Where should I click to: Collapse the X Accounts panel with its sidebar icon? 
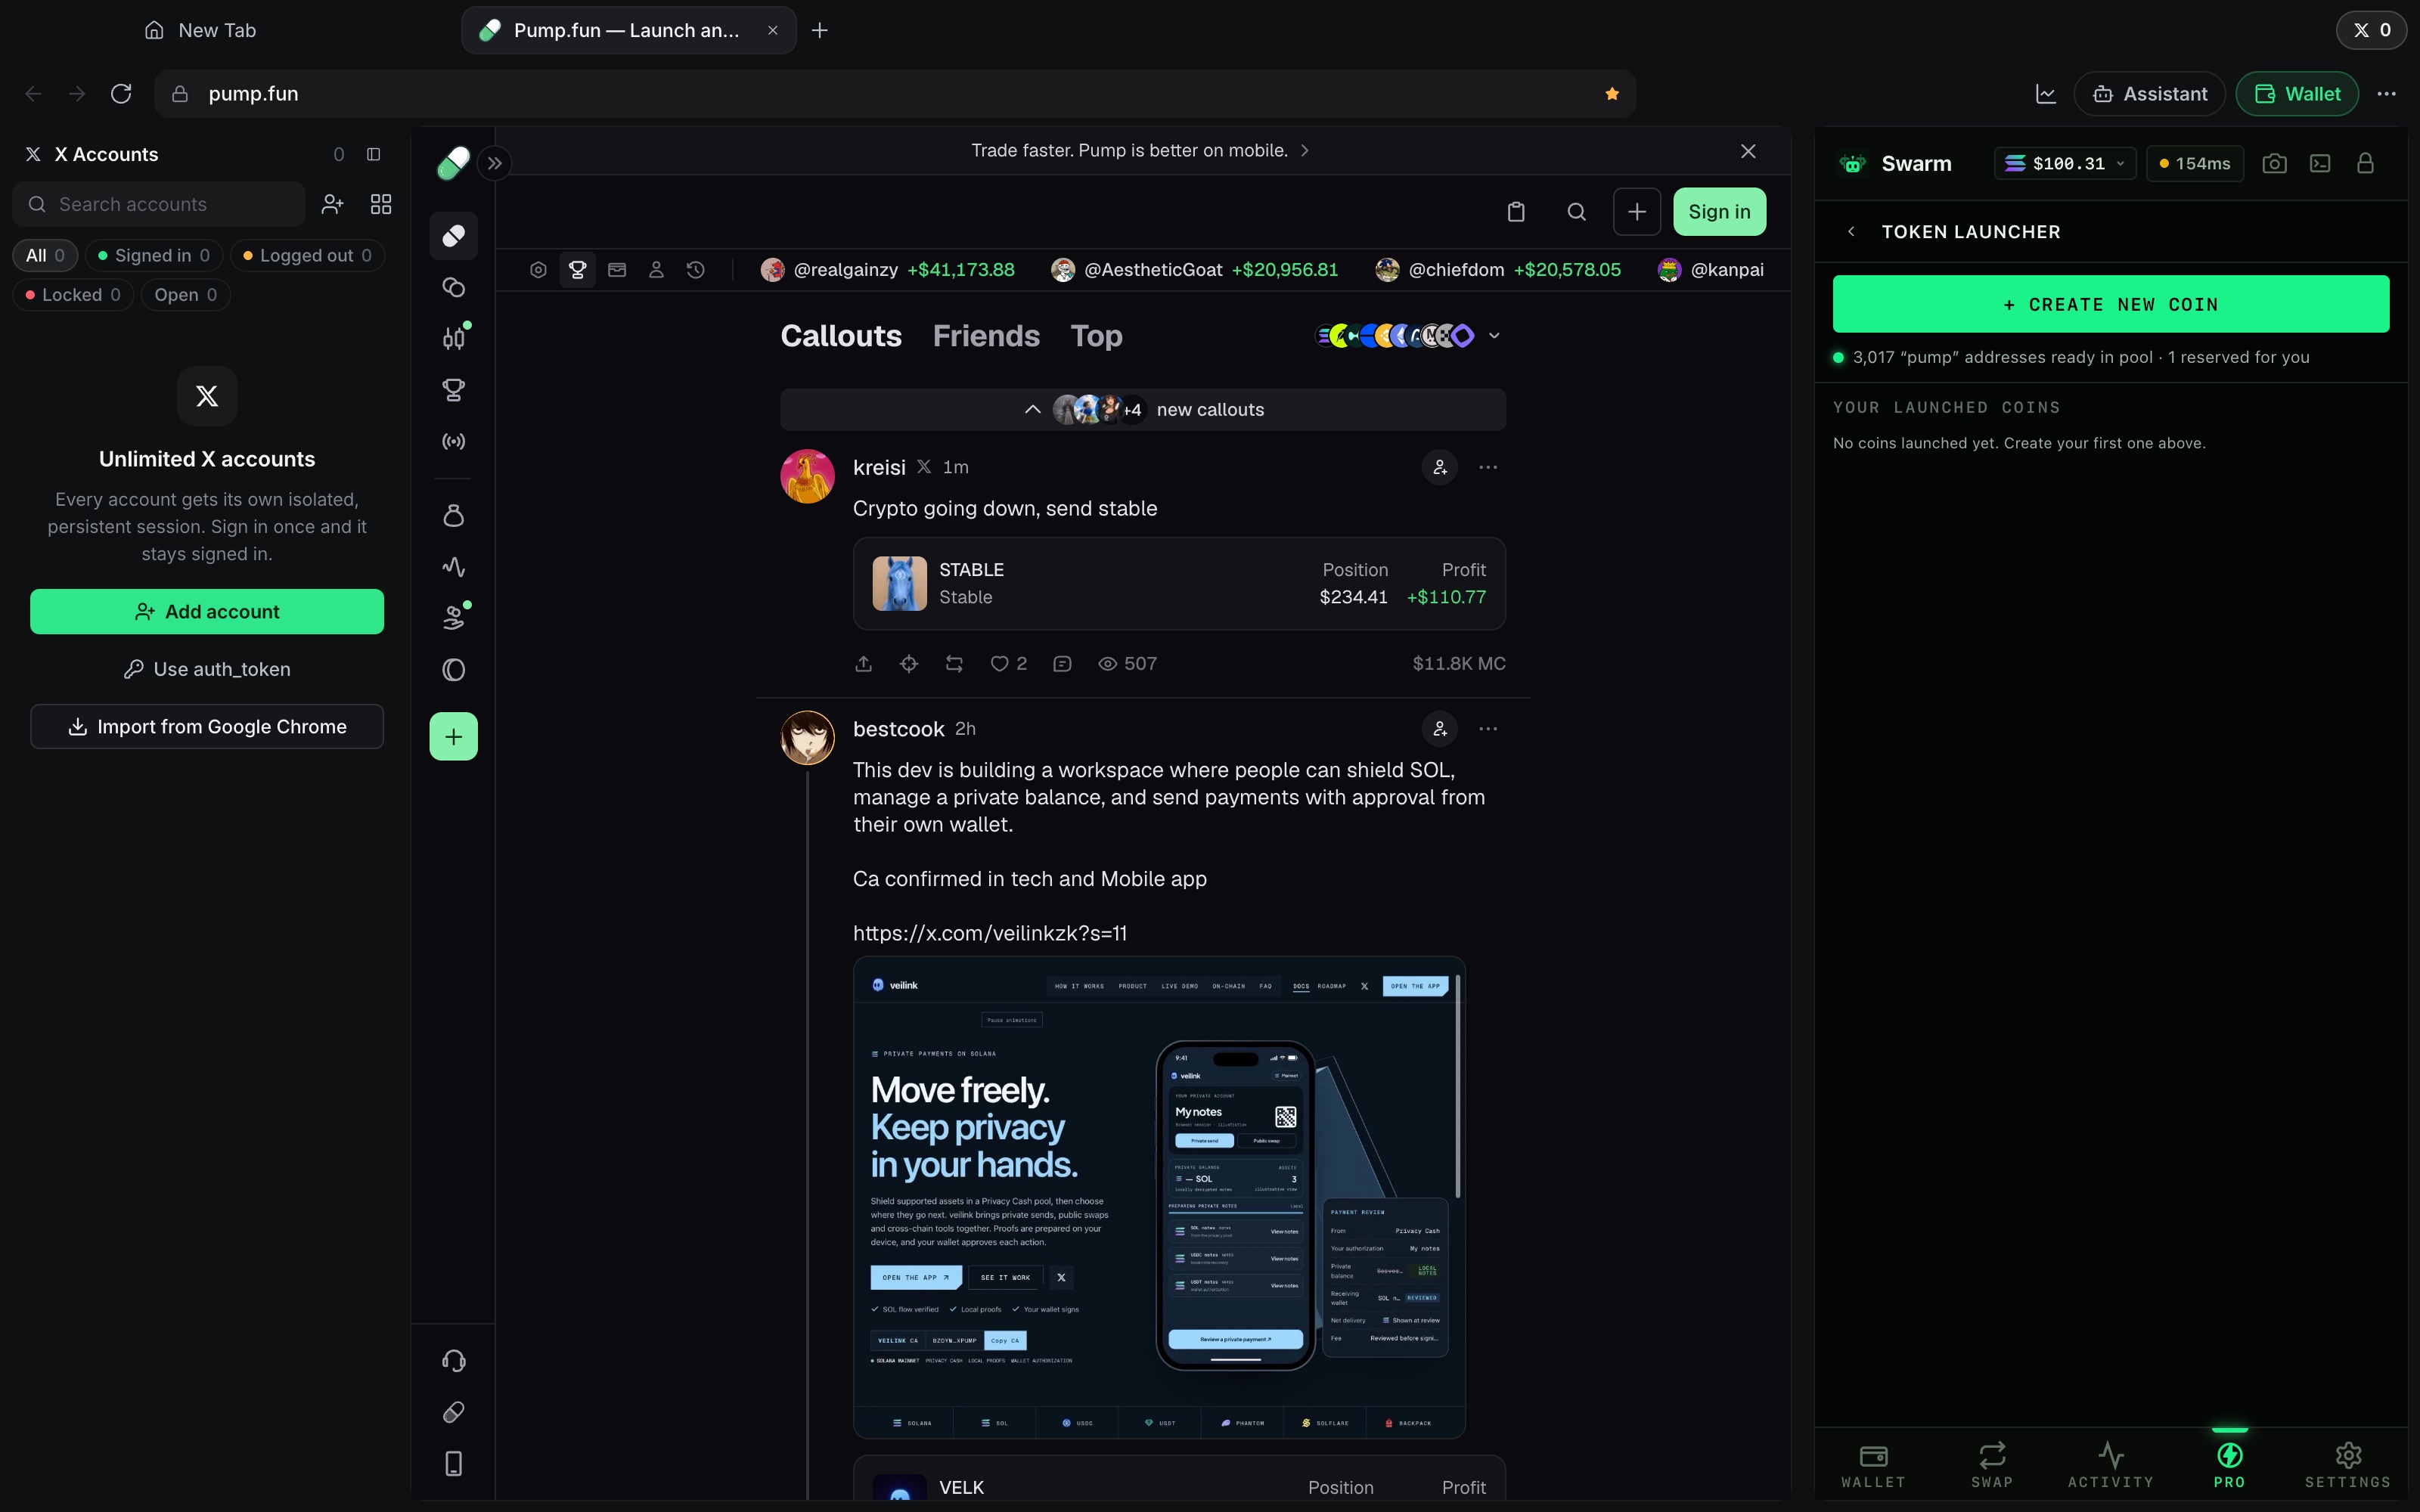(x=374, y=154)
